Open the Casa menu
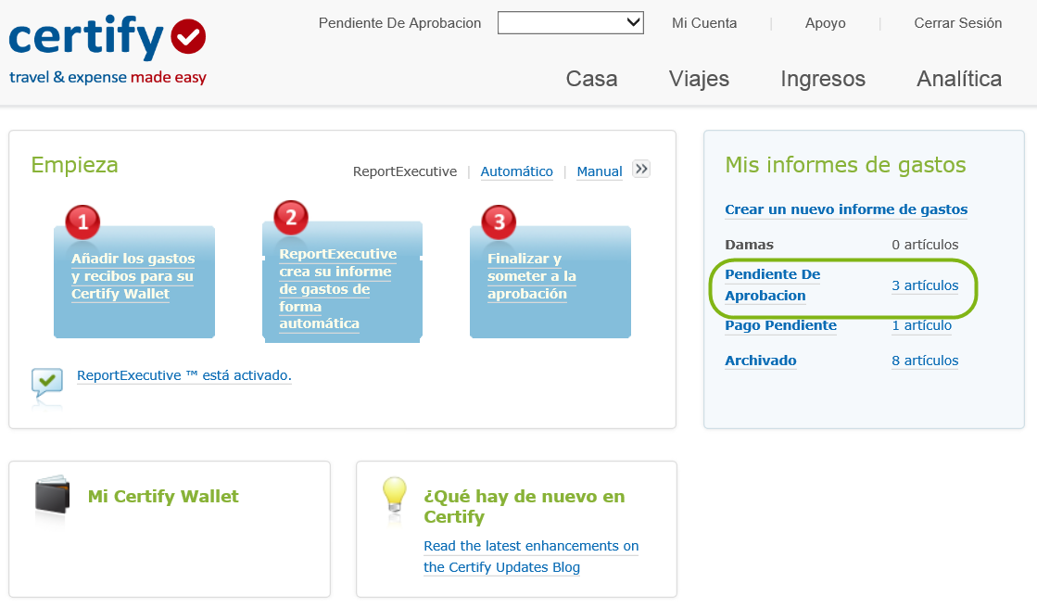 click(591, 79)
